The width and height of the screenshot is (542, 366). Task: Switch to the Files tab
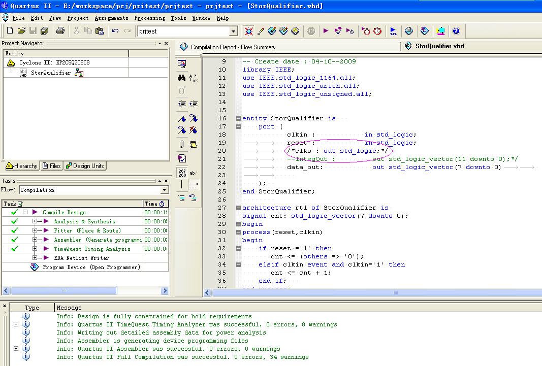(x=51, y=166)
